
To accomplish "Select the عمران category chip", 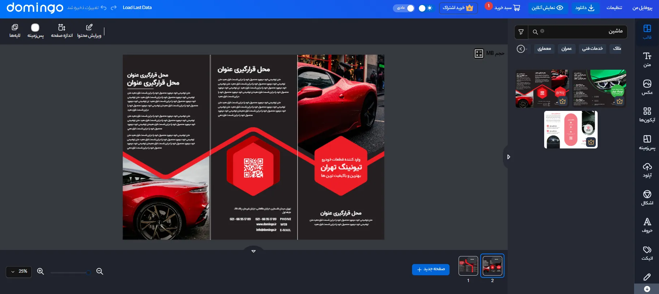I will click(x=567, y=48).
